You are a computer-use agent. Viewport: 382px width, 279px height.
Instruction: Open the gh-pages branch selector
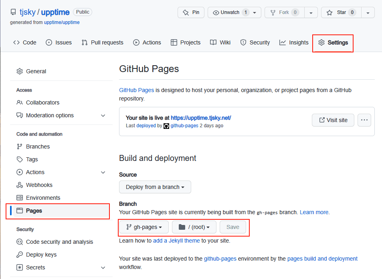click(144, 227)
